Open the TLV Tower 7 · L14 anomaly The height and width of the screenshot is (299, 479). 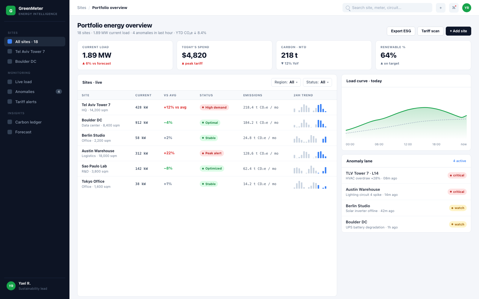[x=406, y=176]
